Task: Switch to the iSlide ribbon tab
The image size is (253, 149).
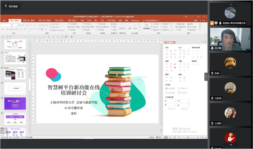Action: click(89, 21)
